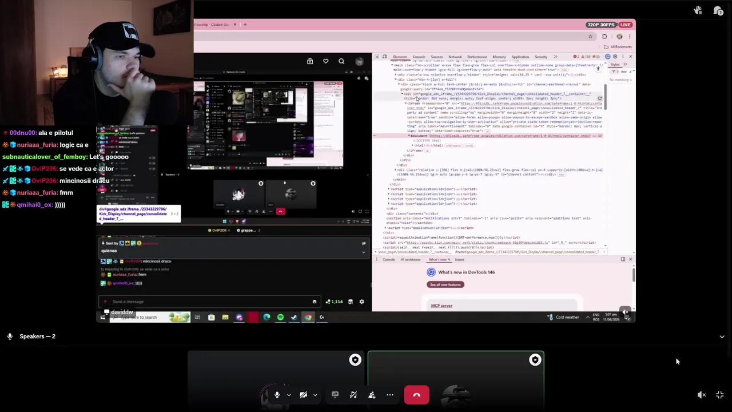
Task: Open camera options arrow beside camera
Action: tap(315, 395)
